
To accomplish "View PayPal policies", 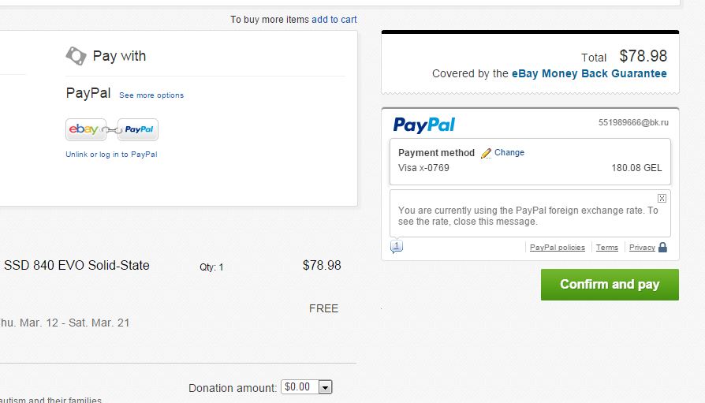I will tap(558, 248).
